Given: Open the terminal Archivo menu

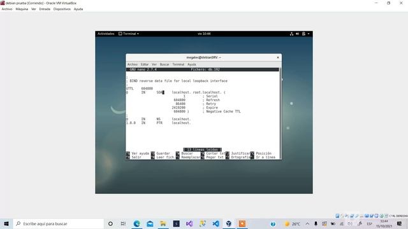Looking at the screenshot, I should click(x=132, y=64).
